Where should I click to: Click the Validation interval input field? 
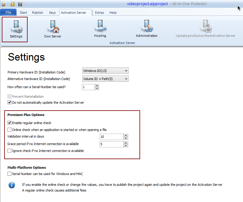[x=112, y=137]
